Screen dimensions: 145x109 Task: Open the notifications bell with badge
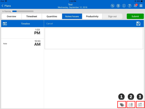click(136, 6)
